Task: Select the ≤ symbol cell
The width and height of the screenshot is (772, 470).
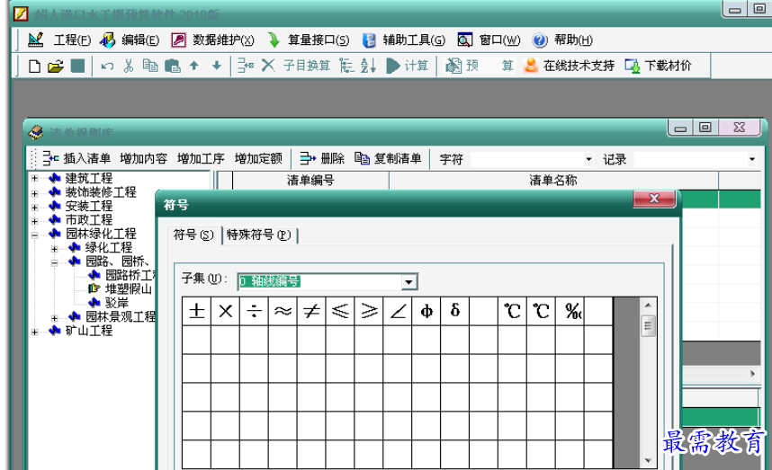Action: [x=340, y=311]
